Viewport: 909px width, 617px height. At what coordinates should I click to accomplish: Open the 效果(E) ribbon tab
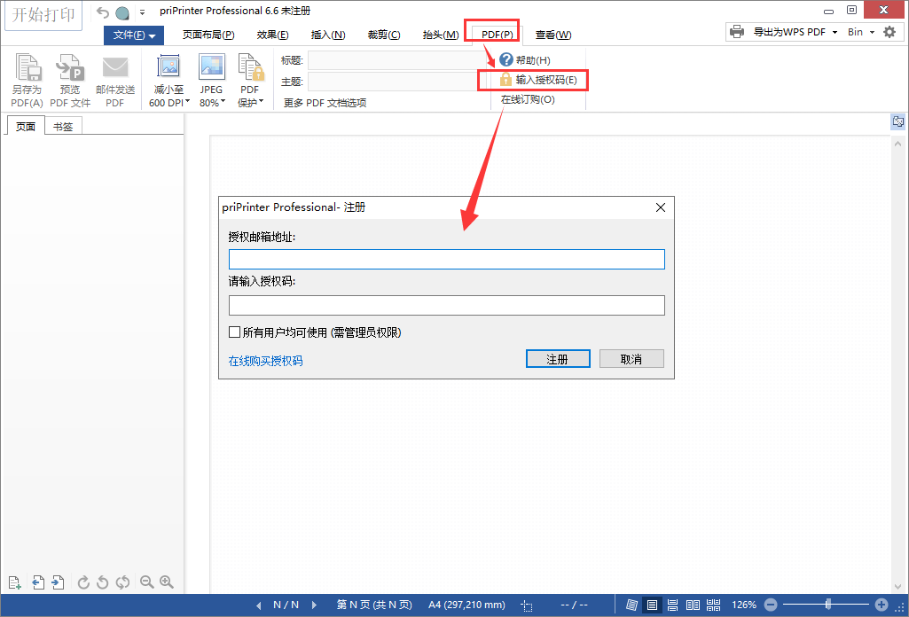pyautogui.click(x=272, y=35)
